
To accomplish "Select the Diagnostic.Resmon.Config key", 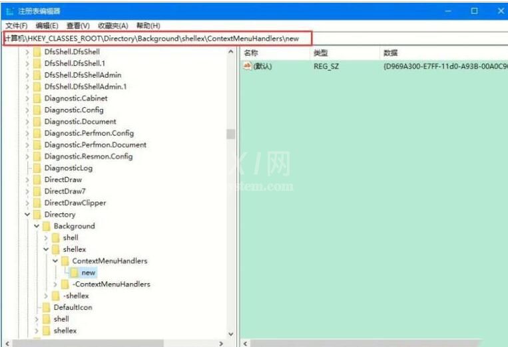I will pyautogui.click(x=89, y=156).
